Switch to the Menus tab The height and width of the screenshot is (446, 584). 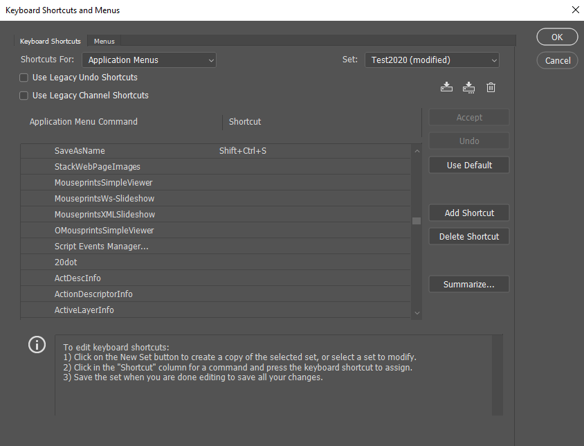(104, 41)
